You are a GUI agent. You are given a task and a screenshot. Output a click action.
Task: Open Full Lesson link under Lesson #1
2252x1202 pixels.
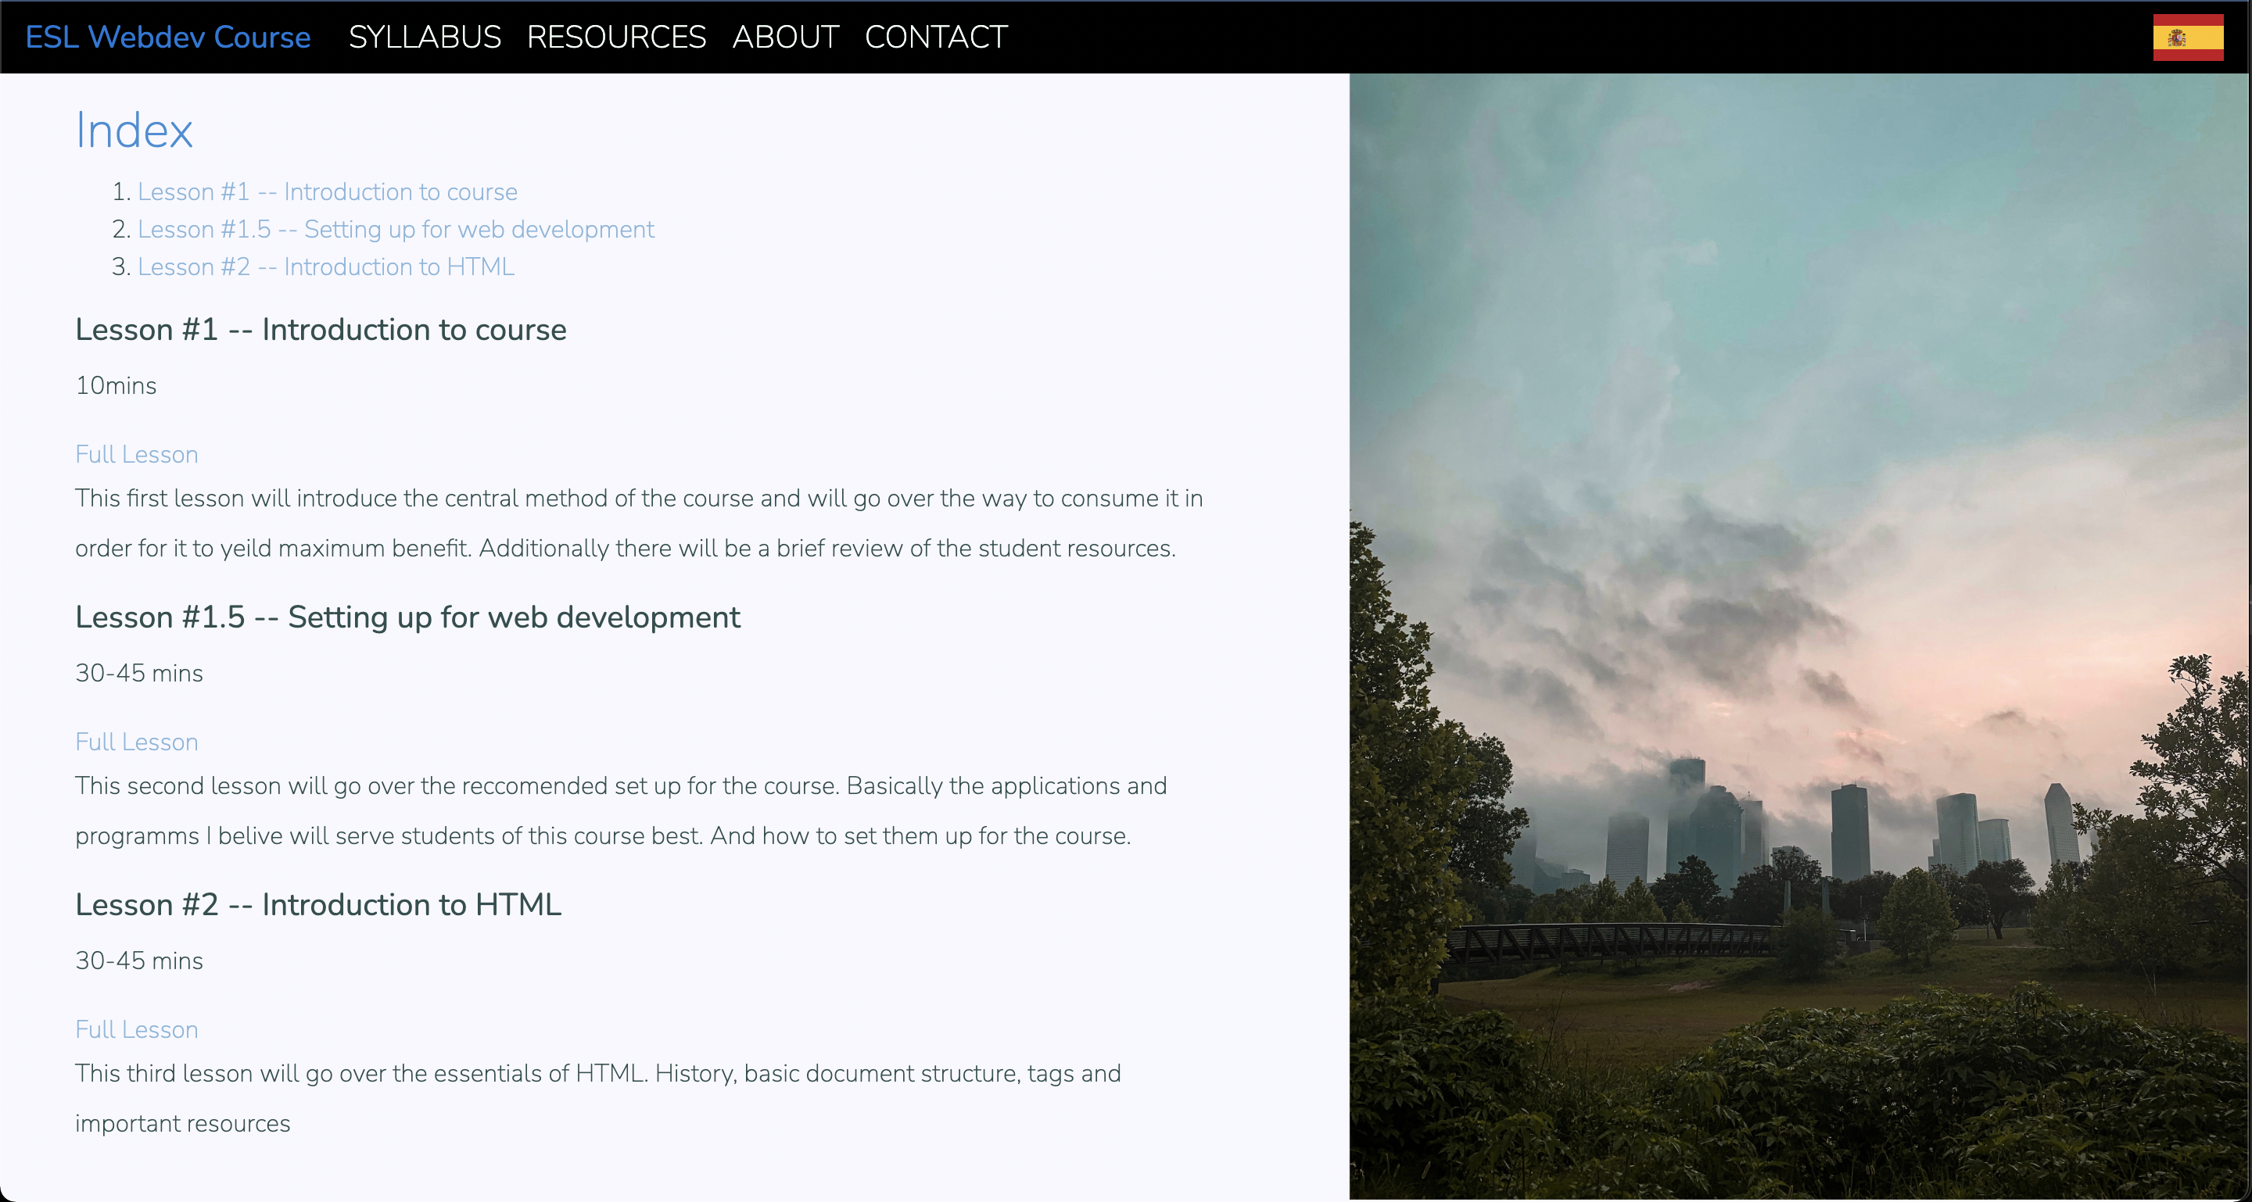tap(136, 455)
